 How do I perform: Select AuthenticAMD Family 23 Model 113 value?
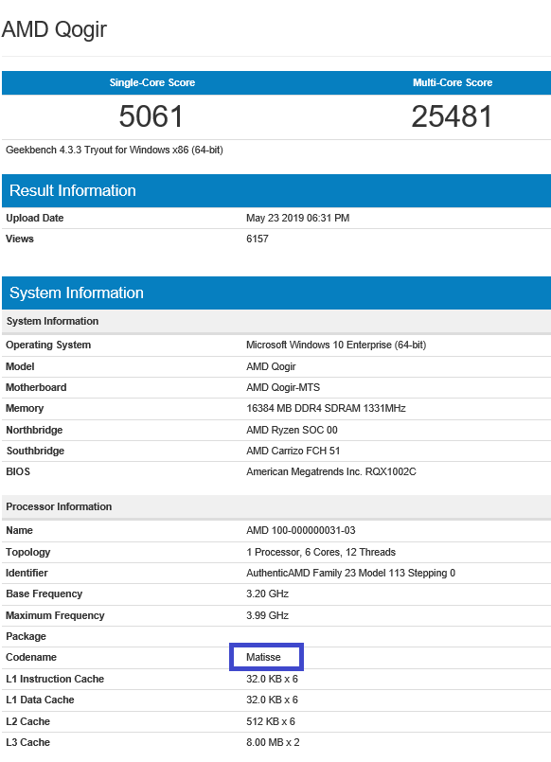(350, 574)
